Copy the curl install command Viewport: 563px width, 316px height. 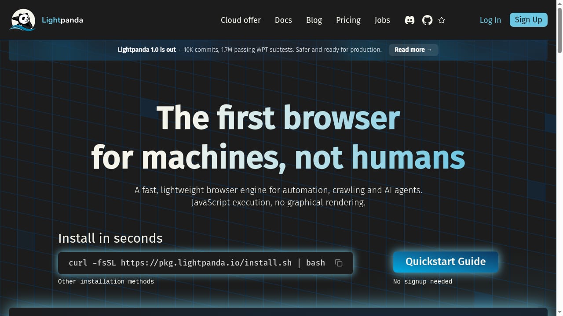tap(339, 263)
